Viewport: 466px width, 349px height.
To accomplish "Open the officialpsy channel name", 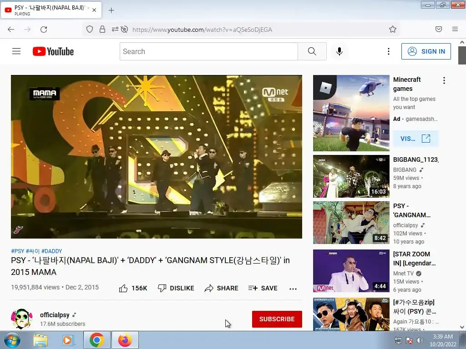I will coord(55,315).
